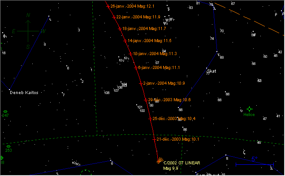
Task: Select the 26-janv.-2004 comet position marker
Action: click(x=108, y=7)
